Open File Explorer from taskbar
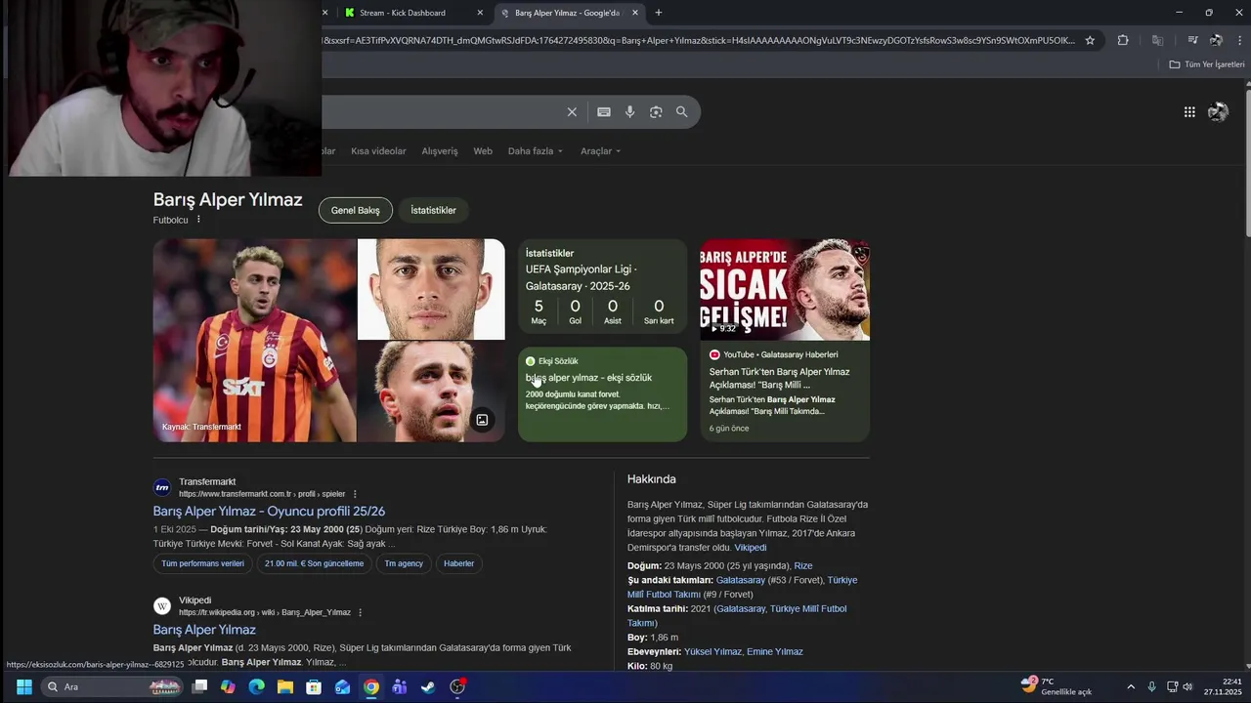This screenshot has height=703, width=1251. pyautogui.click(x=285, y=687)
